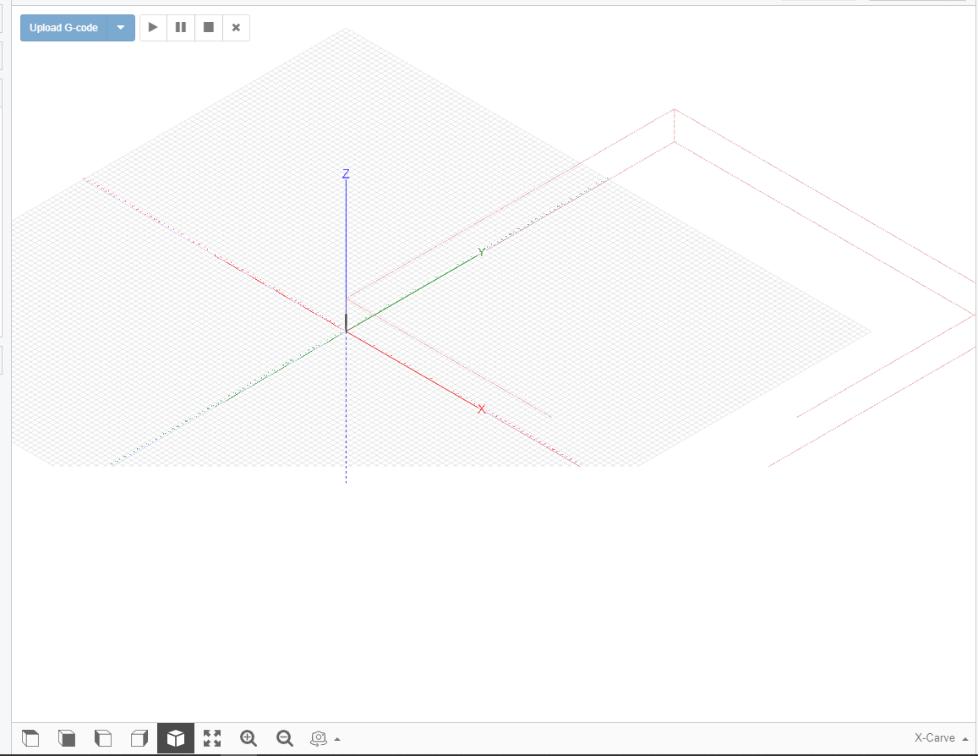Select the 3D isometric view icon
This screenshot has width=978, height=756.
click(176, 738)
